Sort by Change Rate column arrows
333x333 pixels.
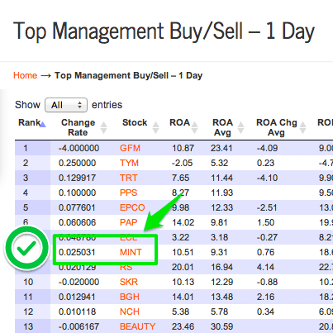103,127
